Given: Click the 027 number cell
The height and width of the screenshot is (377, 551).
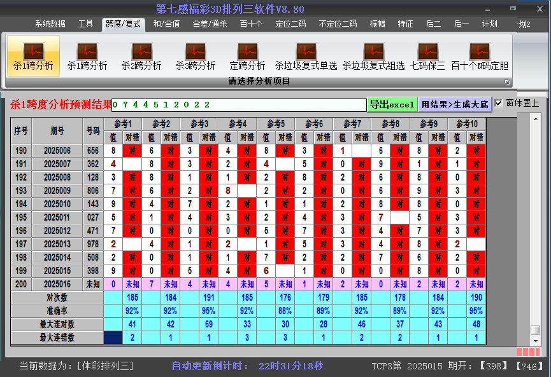Looking at the screenshot, I should click(x=93, y=217).
